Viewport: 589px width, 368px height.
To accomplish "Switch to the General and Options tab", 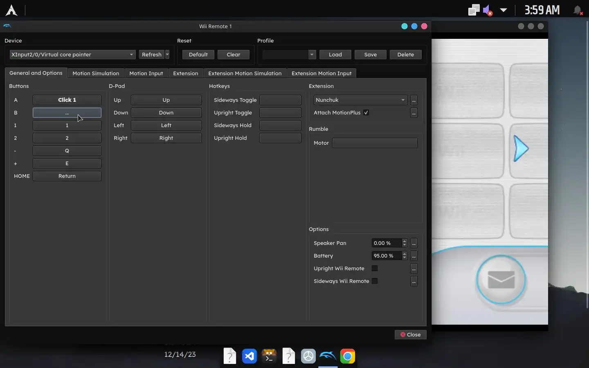I will click(x=36, y=73).
